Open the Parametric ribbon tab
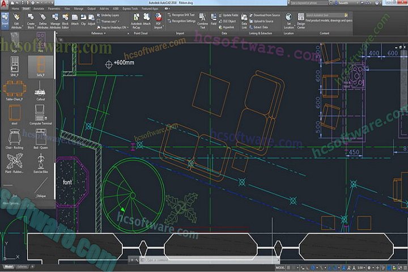The width and height of the screenshot is (408, 272). click(x=54, y=8)
